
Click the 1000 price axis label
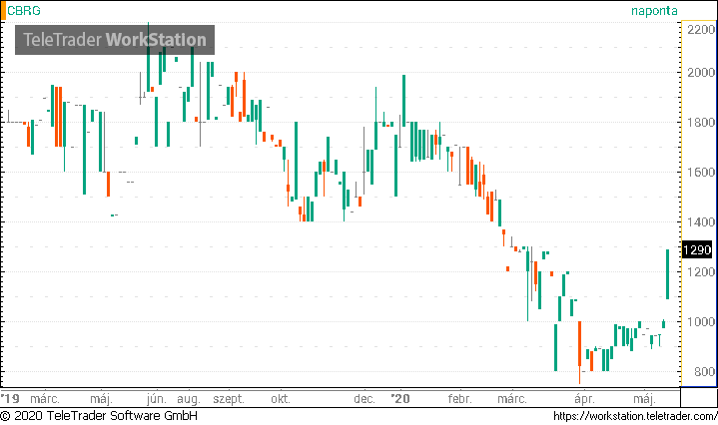pyautogui.click(x=701, y=321)
